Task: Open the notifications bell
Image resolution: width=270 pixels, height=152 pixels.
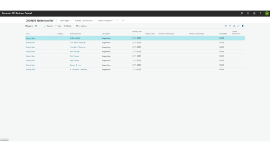Action: 248,13
